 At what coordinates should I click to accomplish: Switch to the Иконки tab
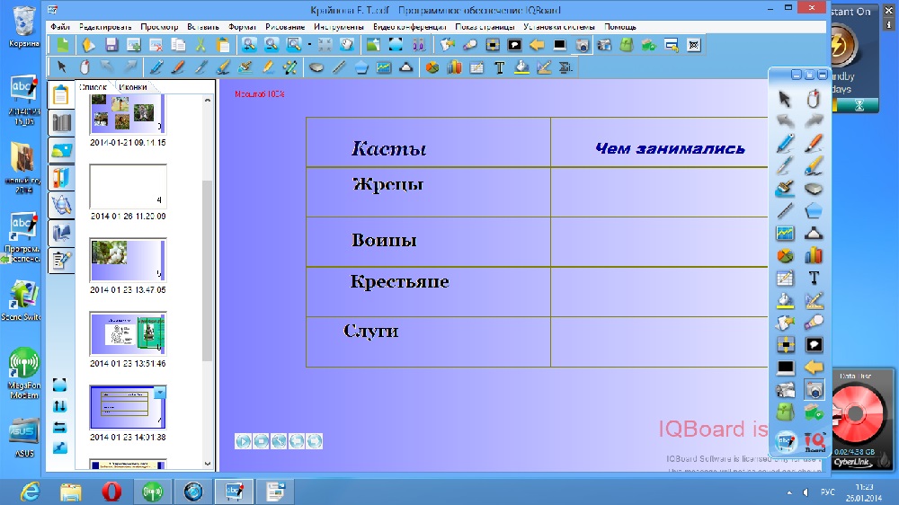[x=133, y=86]
